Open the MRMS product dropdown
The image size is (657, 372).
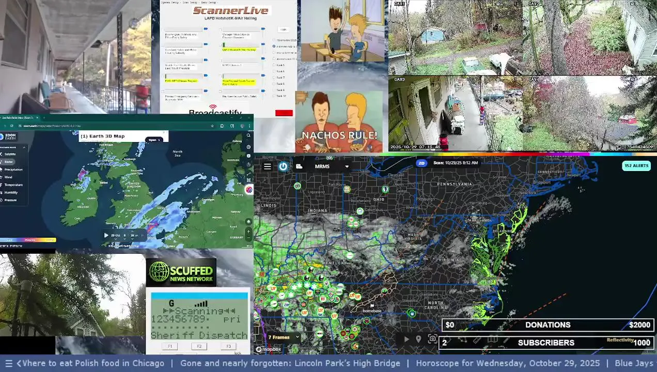pos(347,166)
